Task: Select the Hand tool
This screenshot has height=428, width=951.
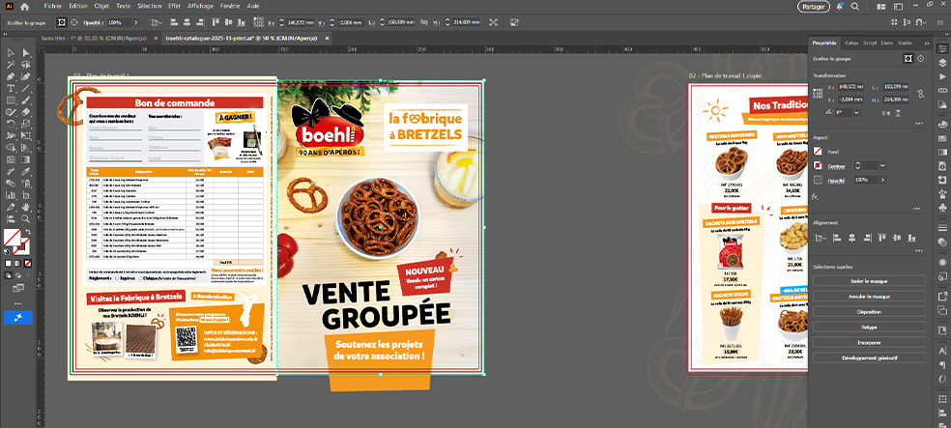Action: point(25,208)
